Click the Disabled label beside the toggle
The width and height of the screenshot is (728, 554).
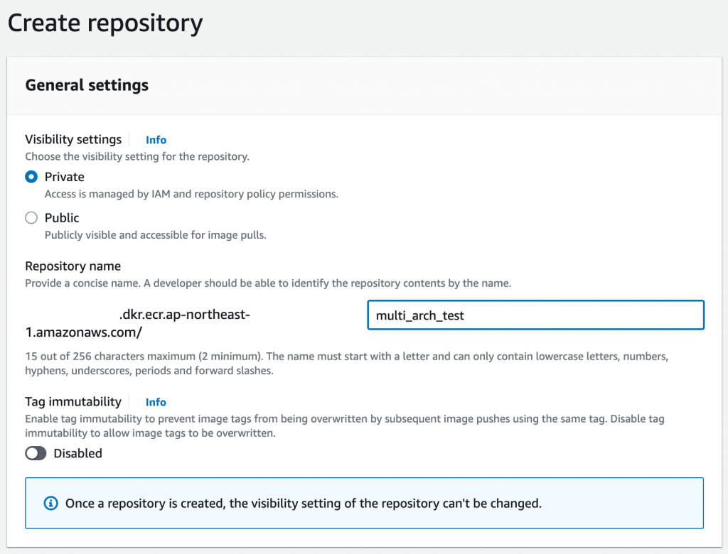click(77, 453)
